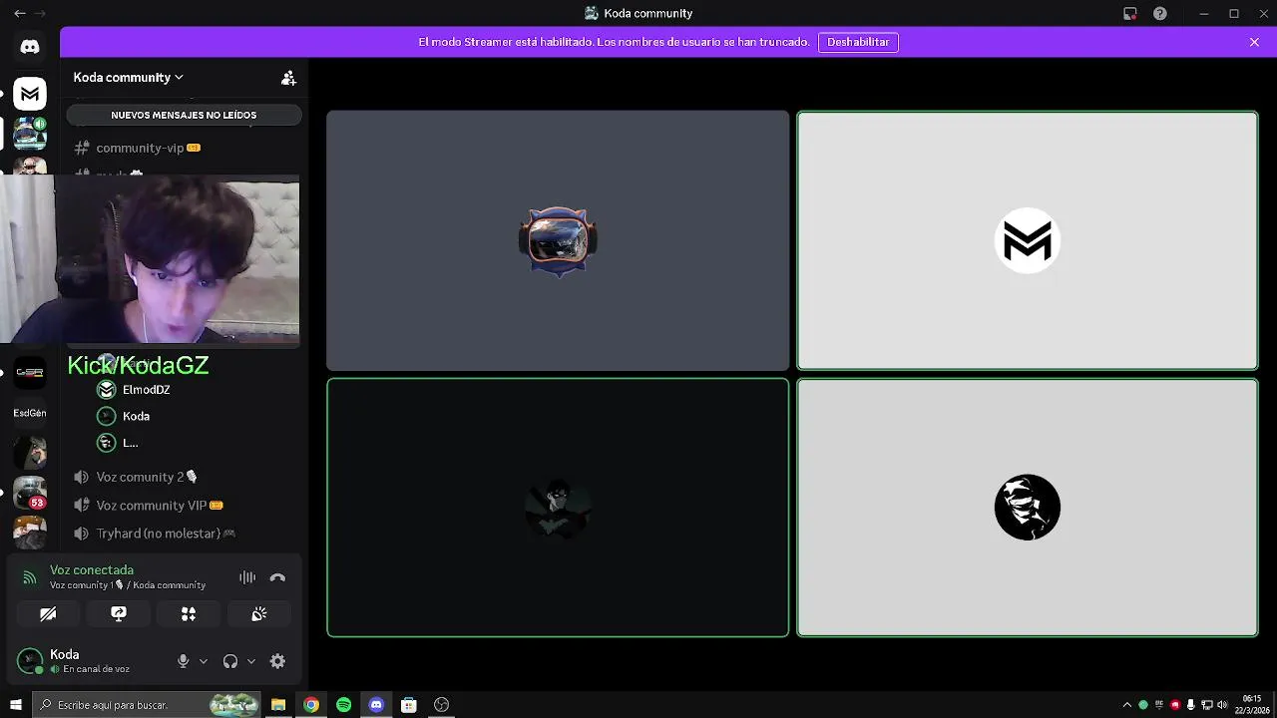The image size is (1277, 718).
Task: Click the Windows taskbar search box
Action: pos(147,705)
